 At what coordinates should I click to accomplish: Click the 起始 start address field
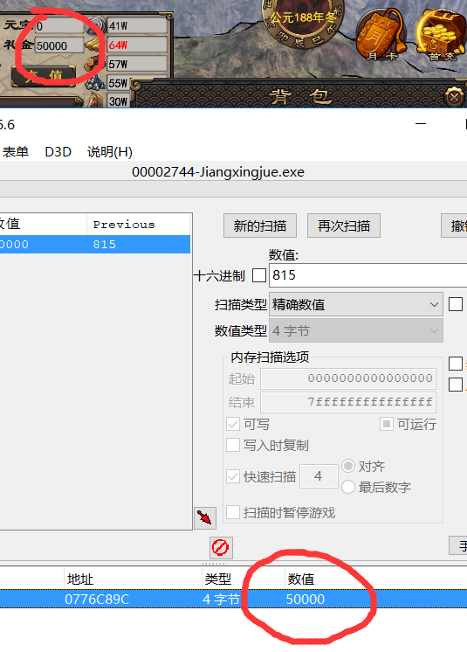348,378
